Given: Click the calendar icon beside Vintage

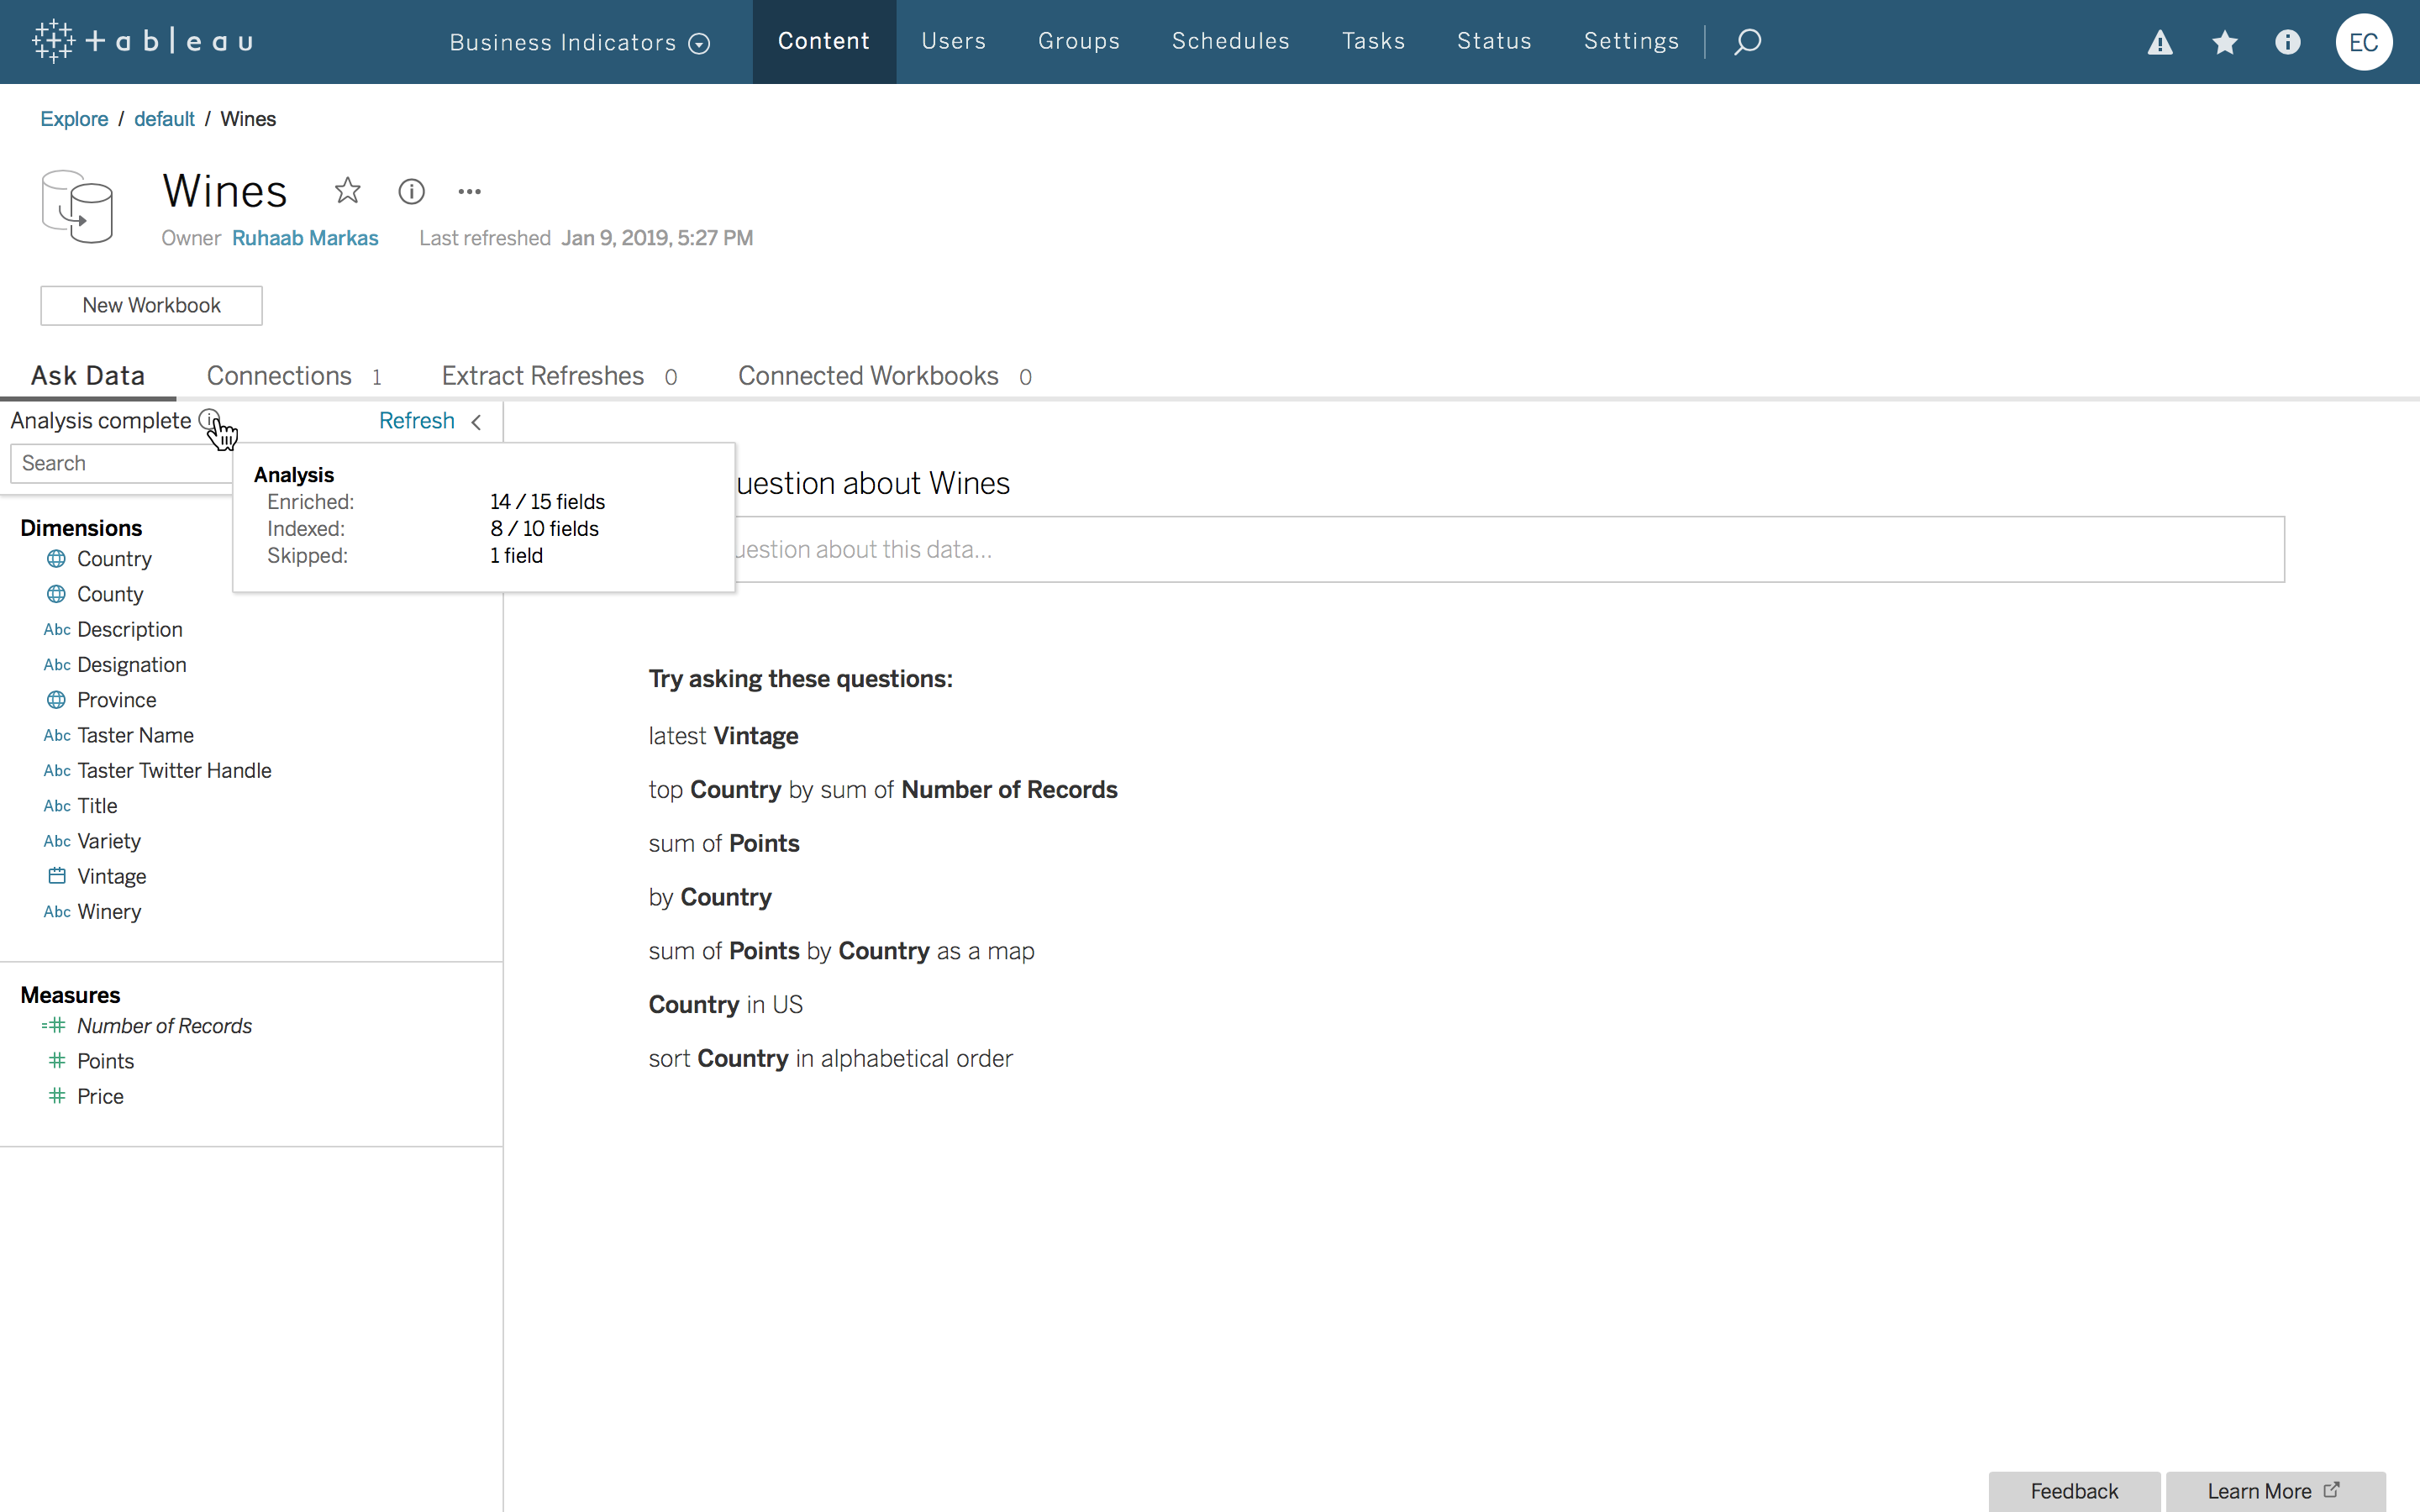Looking at the screenshot, I should pos(57,876).
